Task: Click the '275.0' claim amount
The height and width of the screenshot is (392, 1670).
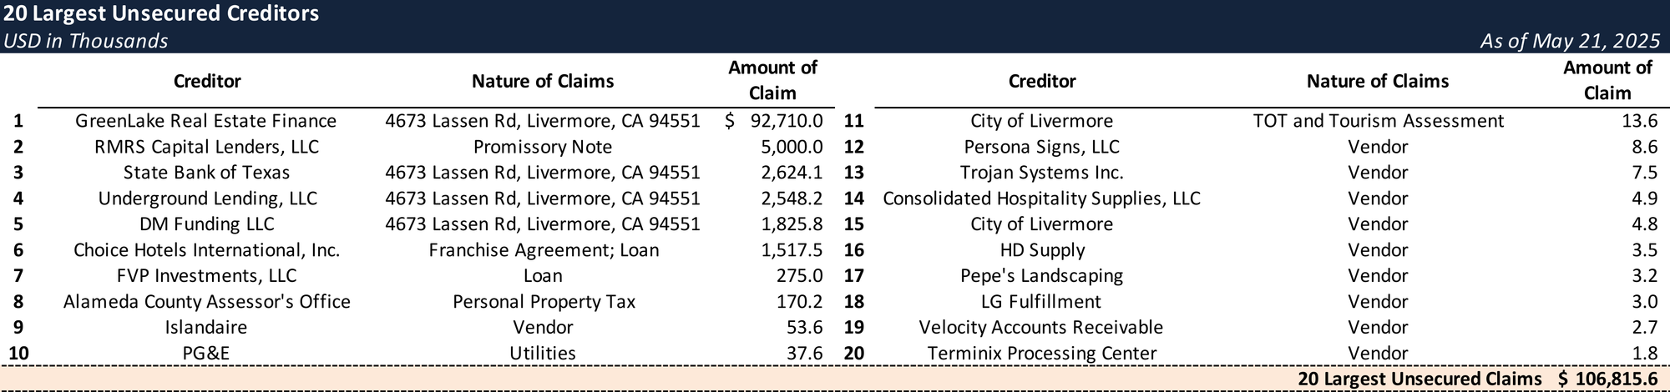Action: coord(800,276)
